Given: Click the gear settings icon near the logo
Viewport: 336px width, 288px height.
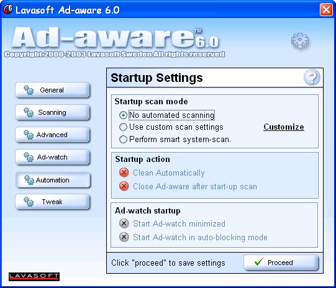Looking at the screenshot, I should pos(300,40).
